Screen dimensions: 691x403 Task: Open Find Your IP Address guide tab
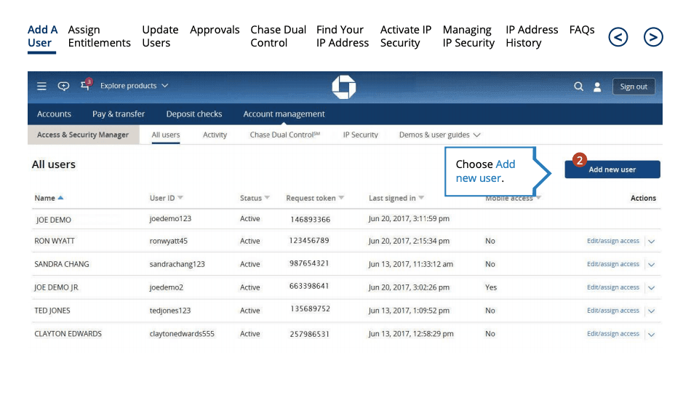(343, 36)
